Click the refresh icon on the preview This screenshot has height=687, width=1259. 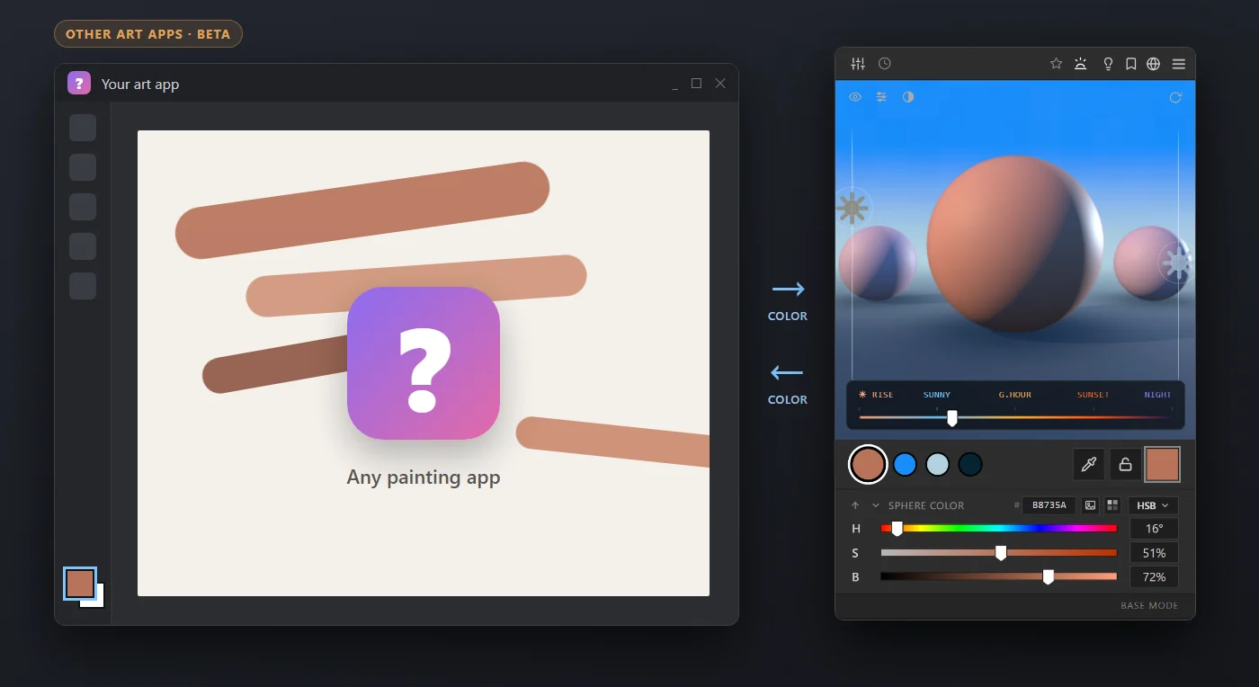pos(1175,97)
